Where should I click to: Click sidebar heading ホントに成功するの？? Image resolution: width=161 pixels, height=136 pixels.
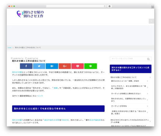pyautogui.click(x=131, y=69)
